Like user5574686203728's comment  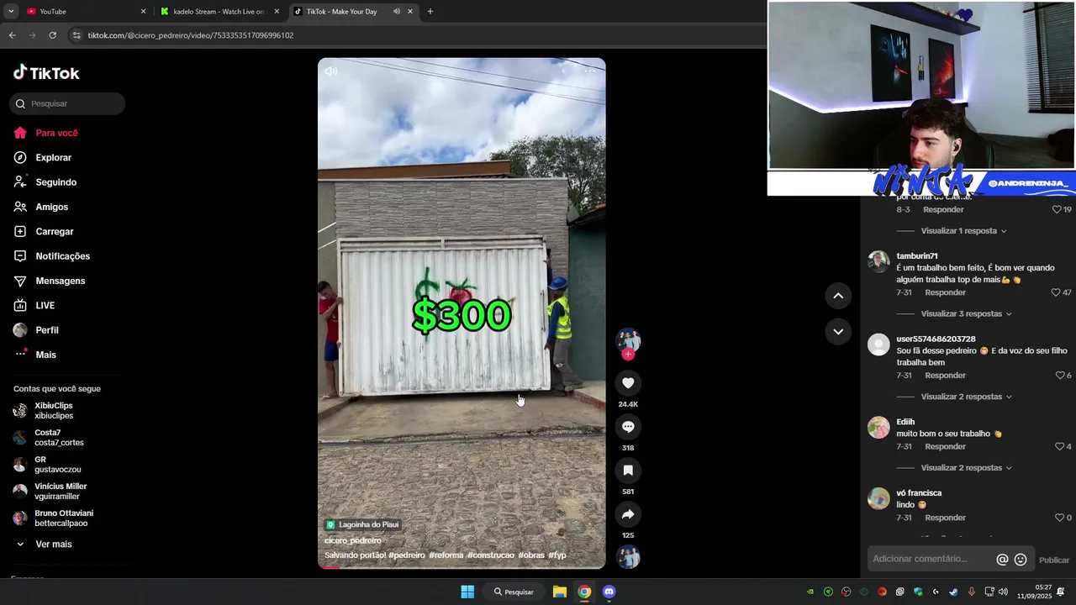pos(1059,376)
